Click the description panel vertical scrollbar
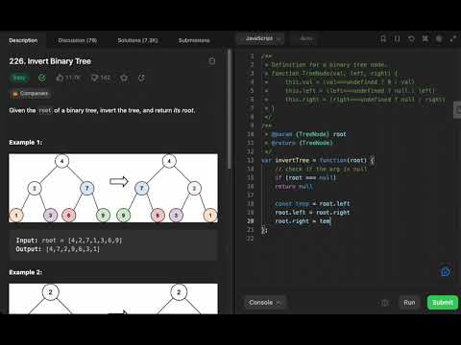This screenshot has width=461, height=345. click(x=230, y=108)
